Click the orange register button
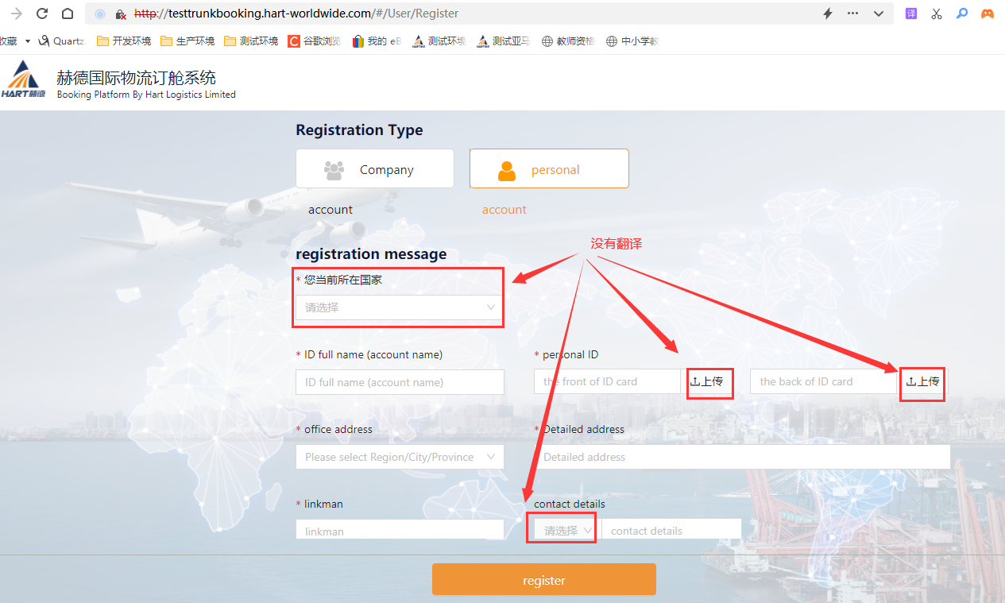 tap(543, 580)
